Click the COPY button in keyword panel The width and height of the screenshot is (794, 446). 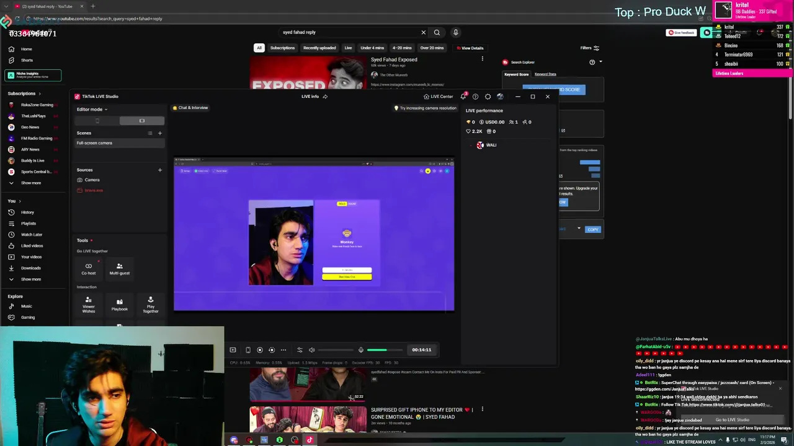(592, 230)
